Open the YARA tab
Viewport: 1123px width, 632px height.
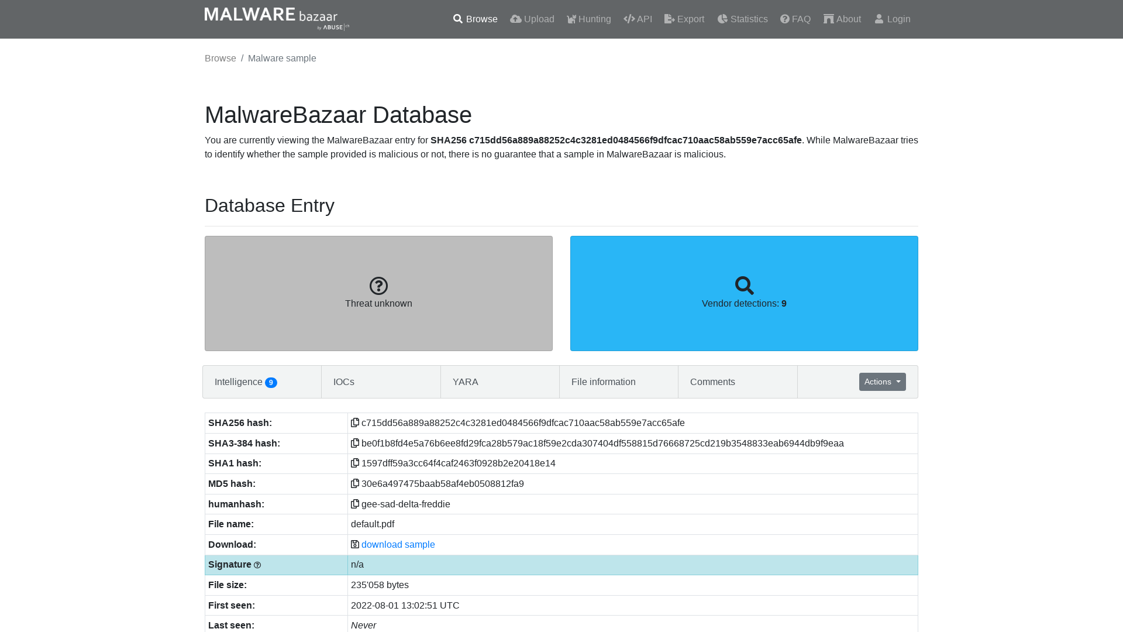465,382
